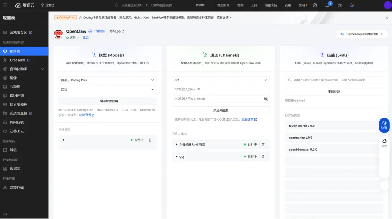
Task: Delete the 企微机器人(长连接) channel
Action: click(x=263, y=145)
